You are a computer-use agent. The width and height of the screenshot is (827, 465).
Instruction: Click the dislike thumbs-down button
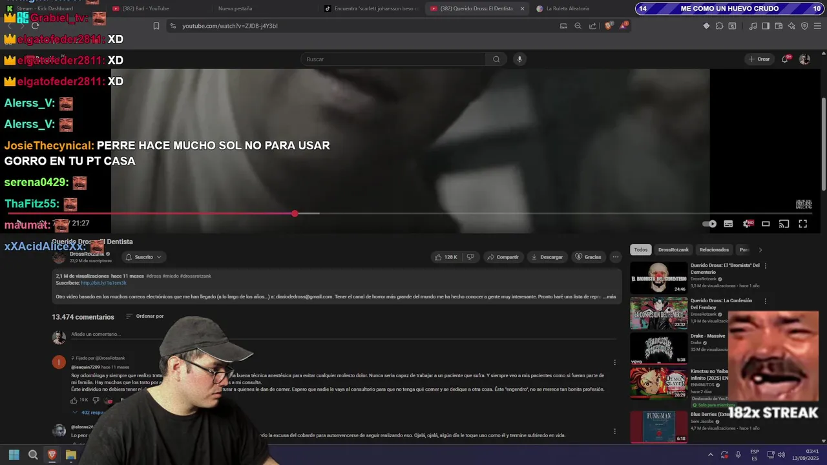pos(470,257)
